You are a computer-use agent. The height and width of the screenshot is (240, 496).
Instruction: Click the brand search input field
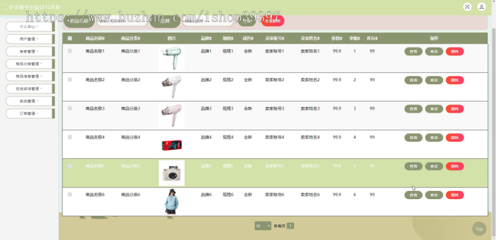pos(208,21)
